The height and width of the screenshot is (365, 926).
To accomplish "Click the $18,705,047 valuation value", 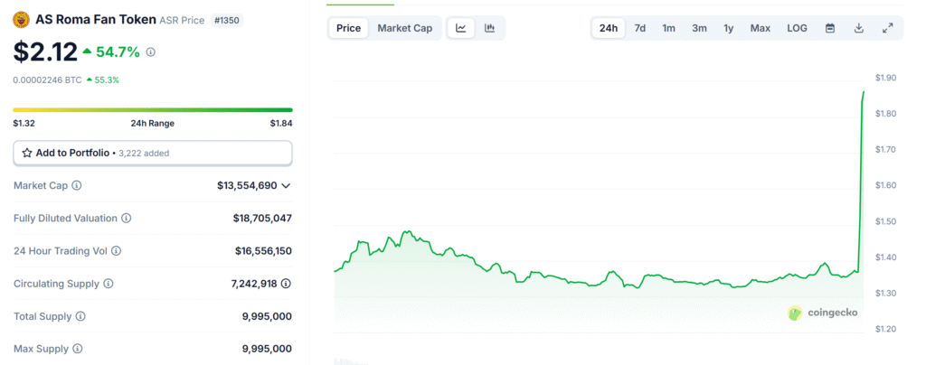I will point(262,218).
